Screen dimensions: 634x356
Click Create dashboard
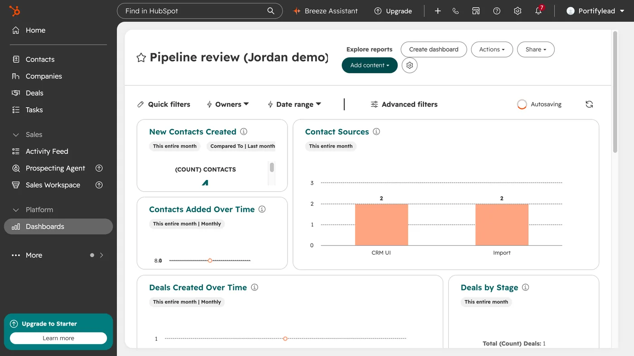click(433, 49)
